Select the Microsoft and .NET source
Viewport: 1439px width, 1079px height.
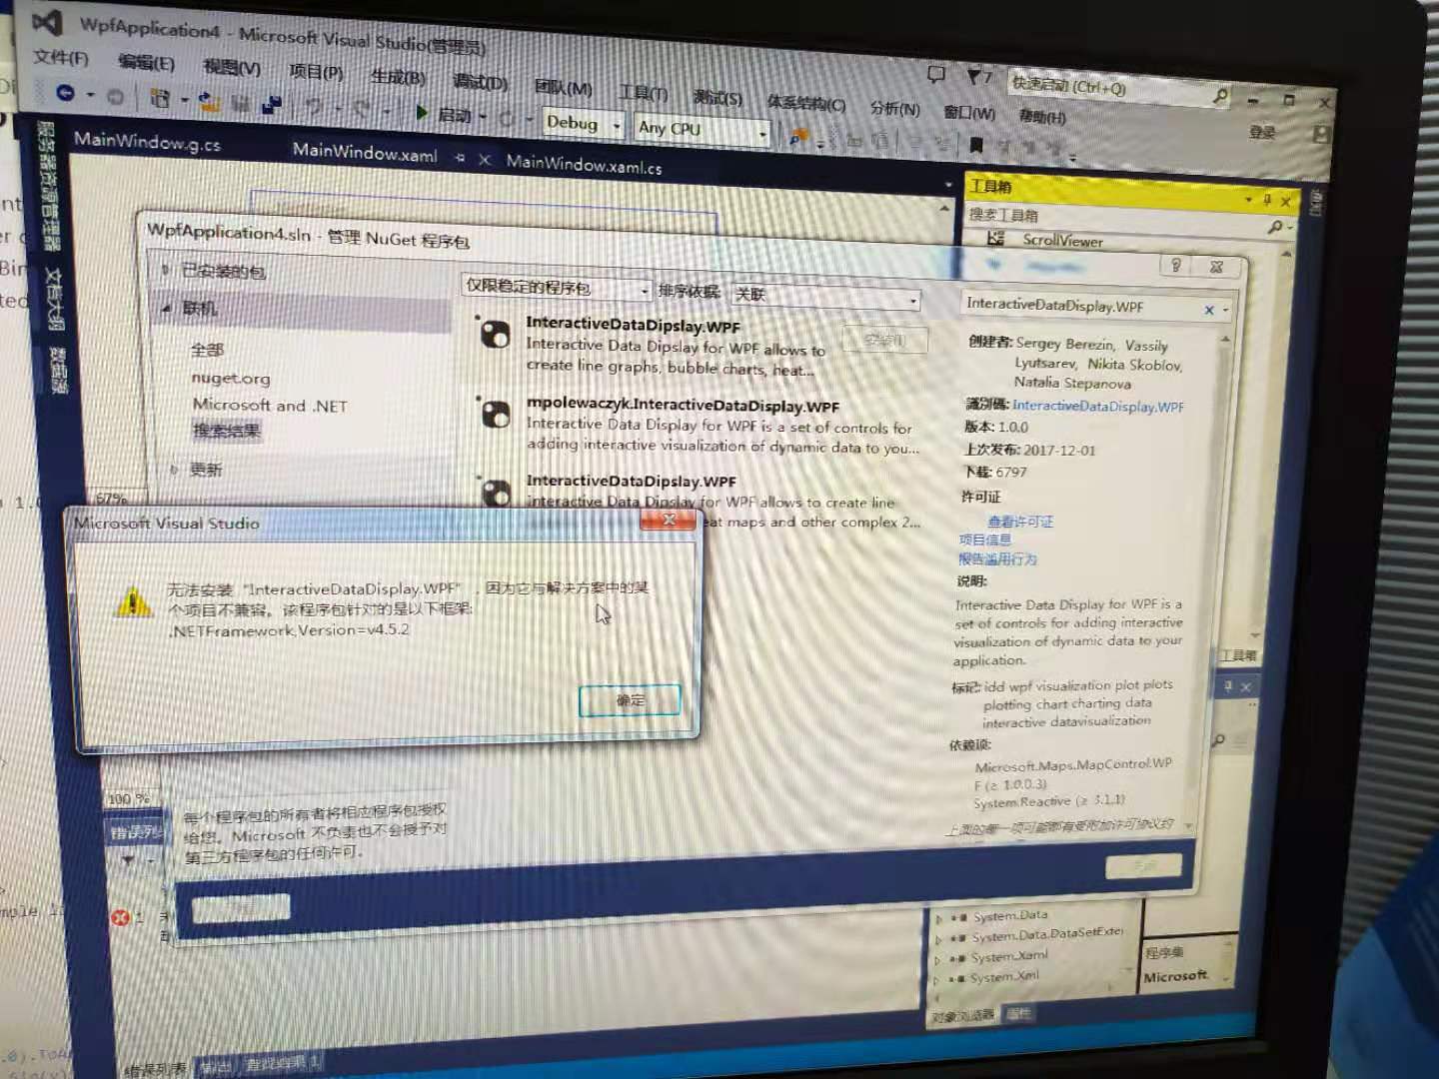(x=270, y=406)
